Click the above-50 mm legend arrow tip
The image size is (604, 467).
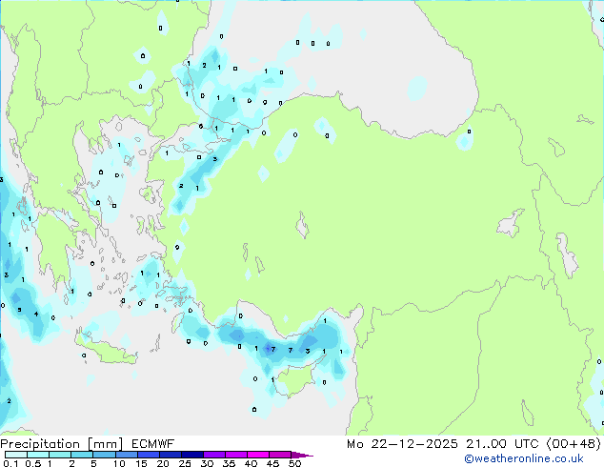click(x=302, y=455)
